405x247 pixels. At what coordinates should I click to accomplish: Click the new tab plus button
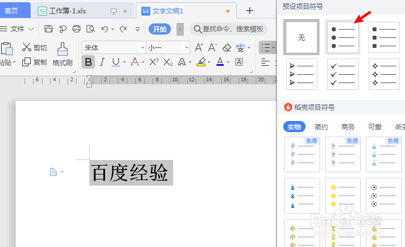click(250, 11)
